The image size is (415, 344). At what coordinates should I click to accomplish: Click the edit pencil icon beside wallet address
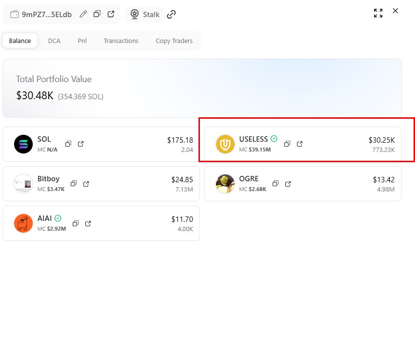[x=83, y=14]
